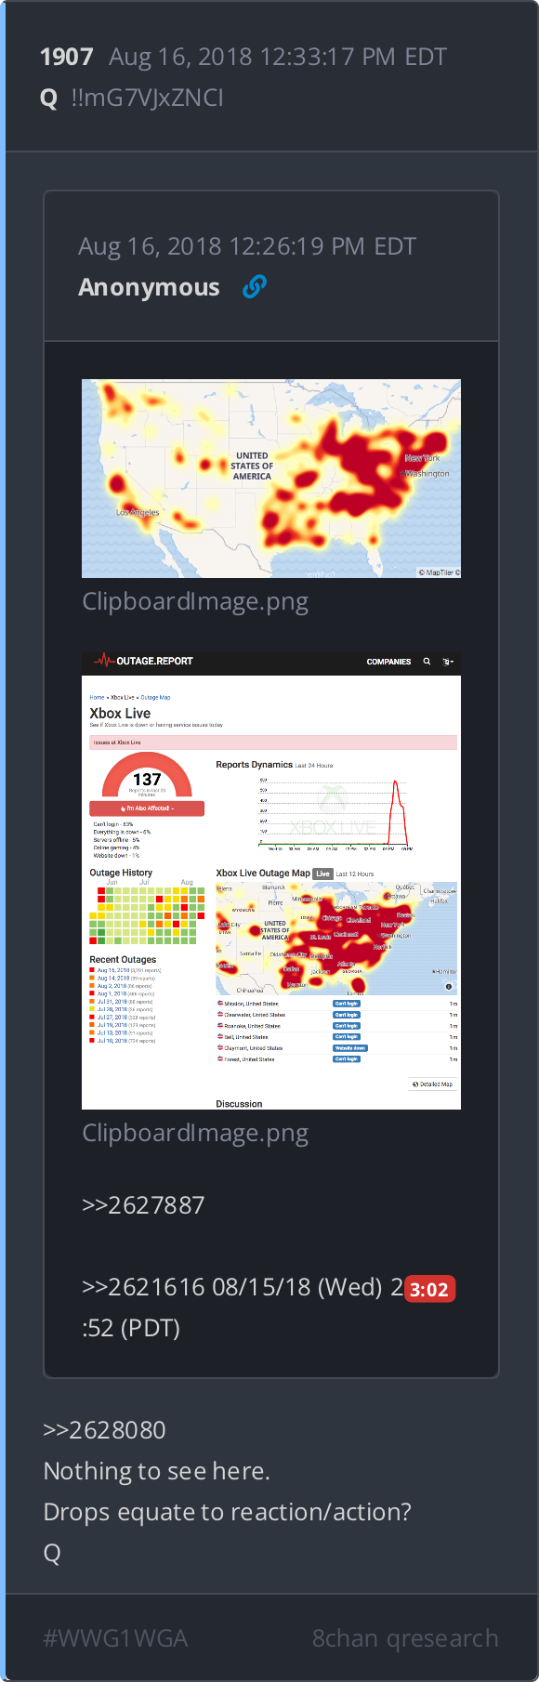The width and height of the screenshot is (539, 1682).
Task: Select the line 'Nothing to see here.'
Action: [x=157, y=1471]
